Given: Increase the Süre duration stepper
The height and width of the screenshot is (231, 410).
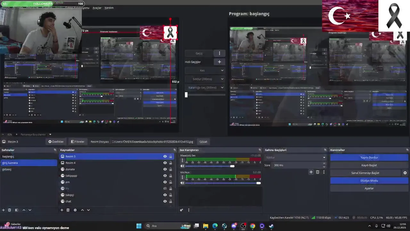Looking at the screenshot, I should pos(324,164).
